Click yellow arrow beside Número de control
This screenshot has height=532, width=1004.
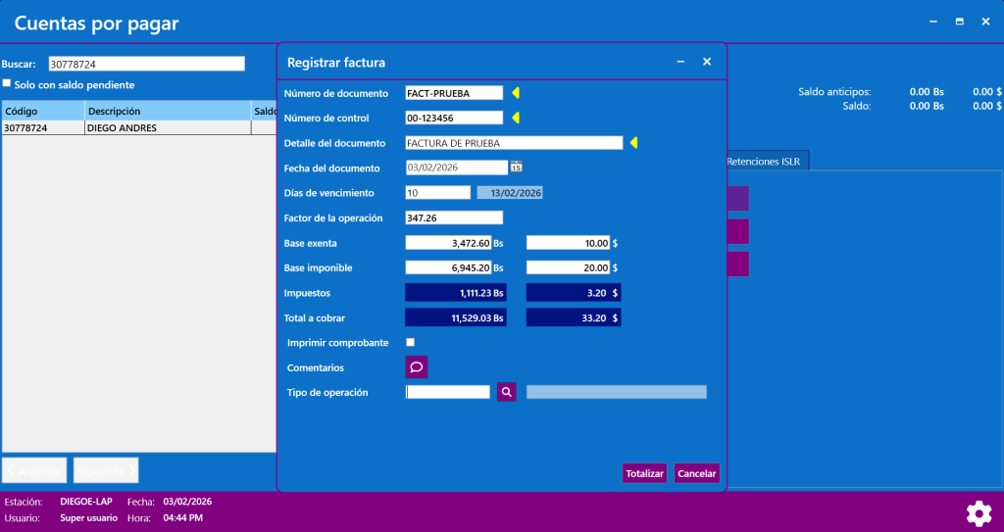click(x=515, y=118)
